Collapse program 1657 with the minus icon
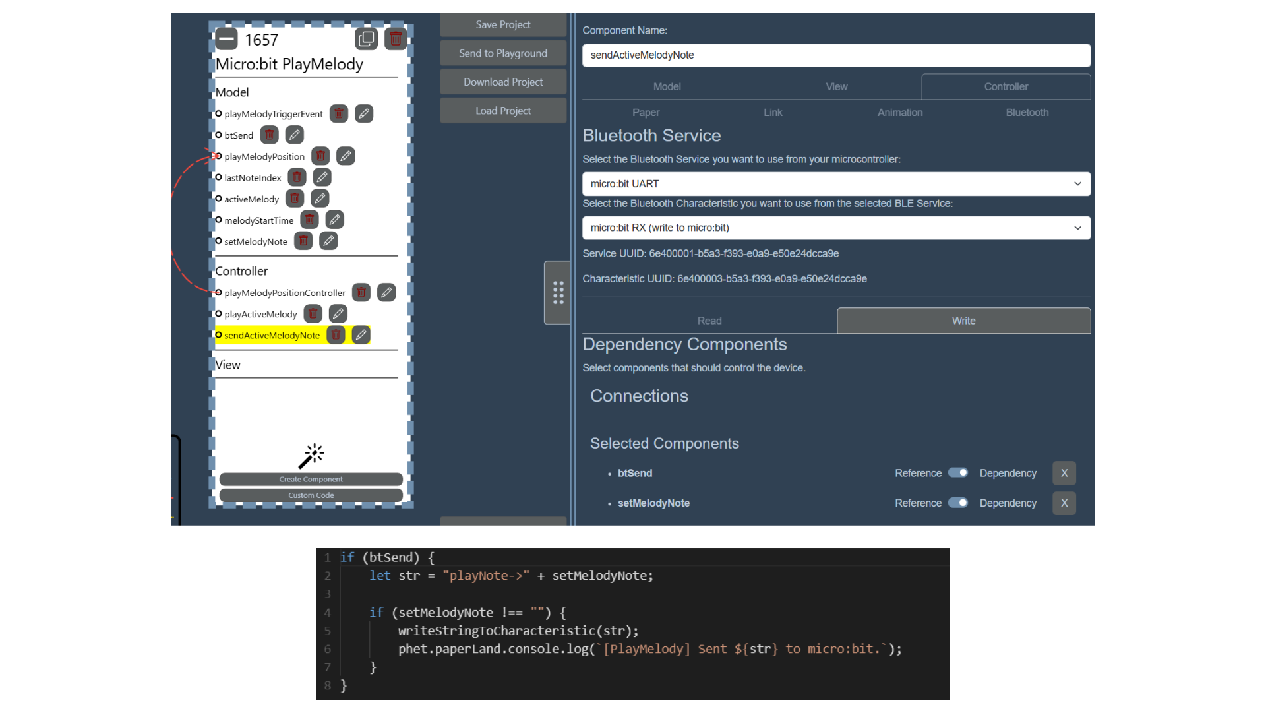 pos(226,39)
